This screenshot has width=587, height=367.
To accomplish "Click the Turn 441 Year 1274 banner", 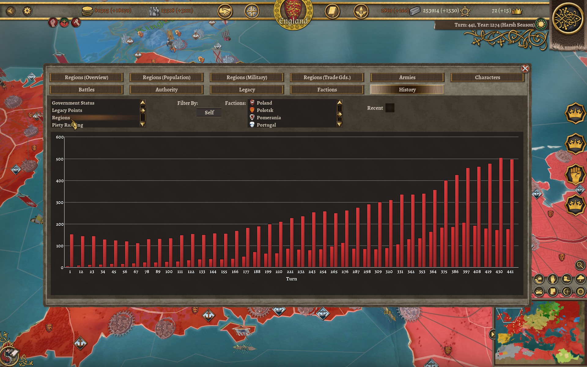I will click(x=494, y=25).
